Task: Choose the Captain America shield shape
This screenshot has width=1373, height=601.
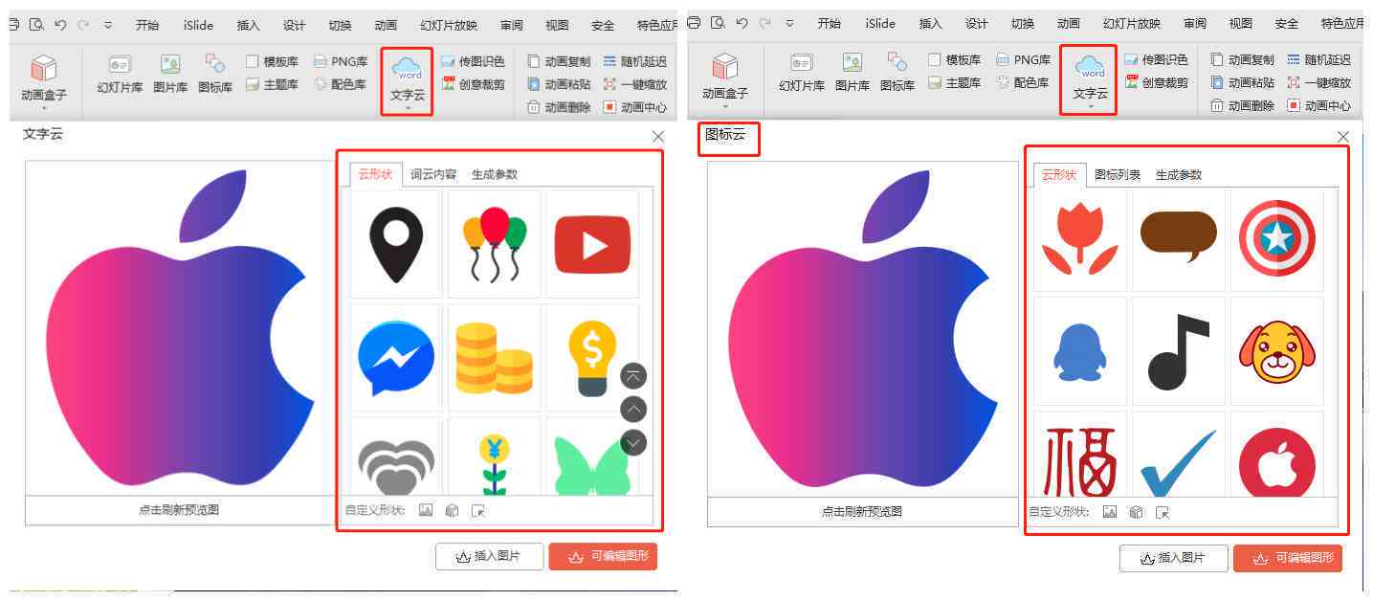Action: (x=1277, y=239)
